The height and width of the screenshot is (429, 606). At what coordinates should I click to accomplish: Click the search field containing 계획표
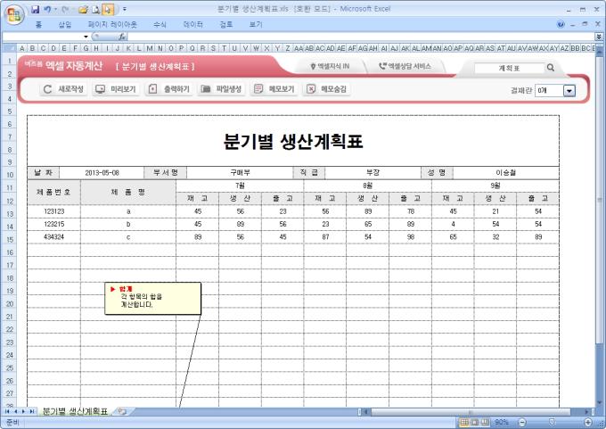[509, 68]
